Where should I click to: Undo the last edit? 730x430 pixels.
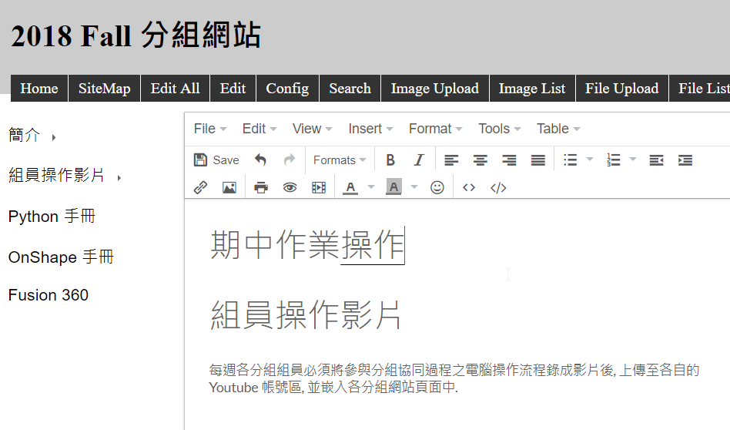pyautogui.click(x=260, y=160)
